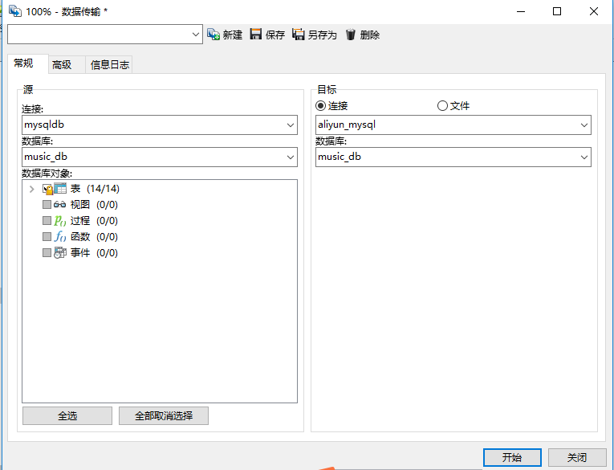Screen dimensions: 614x470
Task: Expand the Tables (表) tree node
Action: click(x=31, y=189)
